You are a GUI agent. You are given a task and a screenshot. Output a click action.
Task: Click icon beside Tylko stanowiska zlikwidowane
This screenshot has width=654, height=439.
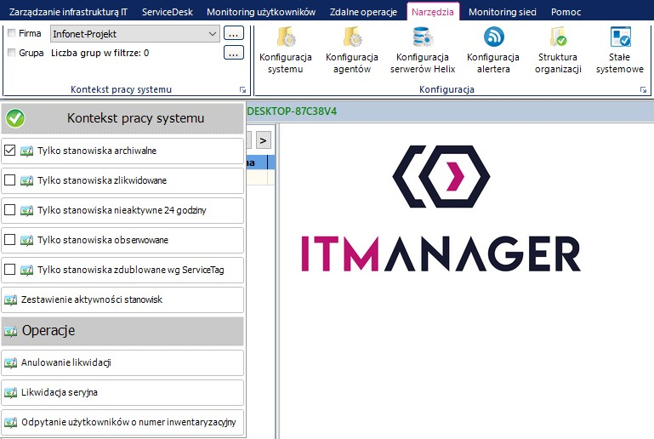(x=26, y=180)
